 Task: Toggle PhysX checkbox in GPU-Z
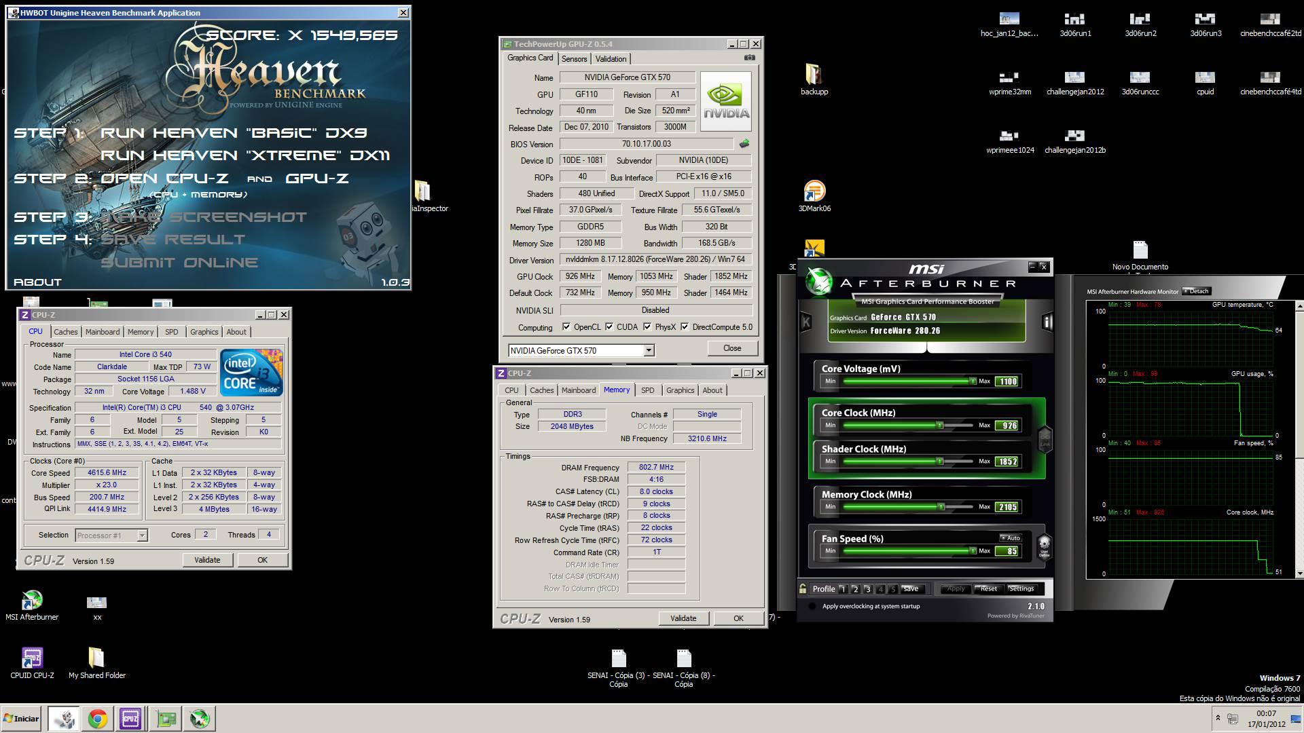point(647,326)
